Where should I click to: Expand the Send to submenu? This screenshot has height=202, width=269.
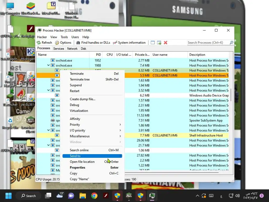(92, 156)
